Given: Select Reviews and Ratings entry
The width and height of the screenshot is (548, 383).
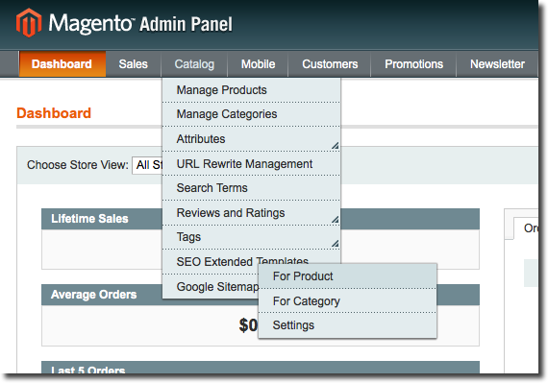Looking at the screenshot, I should (x=251, y=213).
